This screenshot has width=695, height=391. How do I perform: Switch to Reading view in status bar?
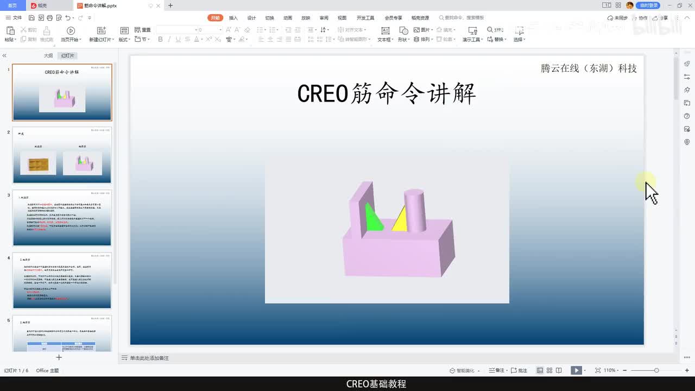(x=559, y=370)
